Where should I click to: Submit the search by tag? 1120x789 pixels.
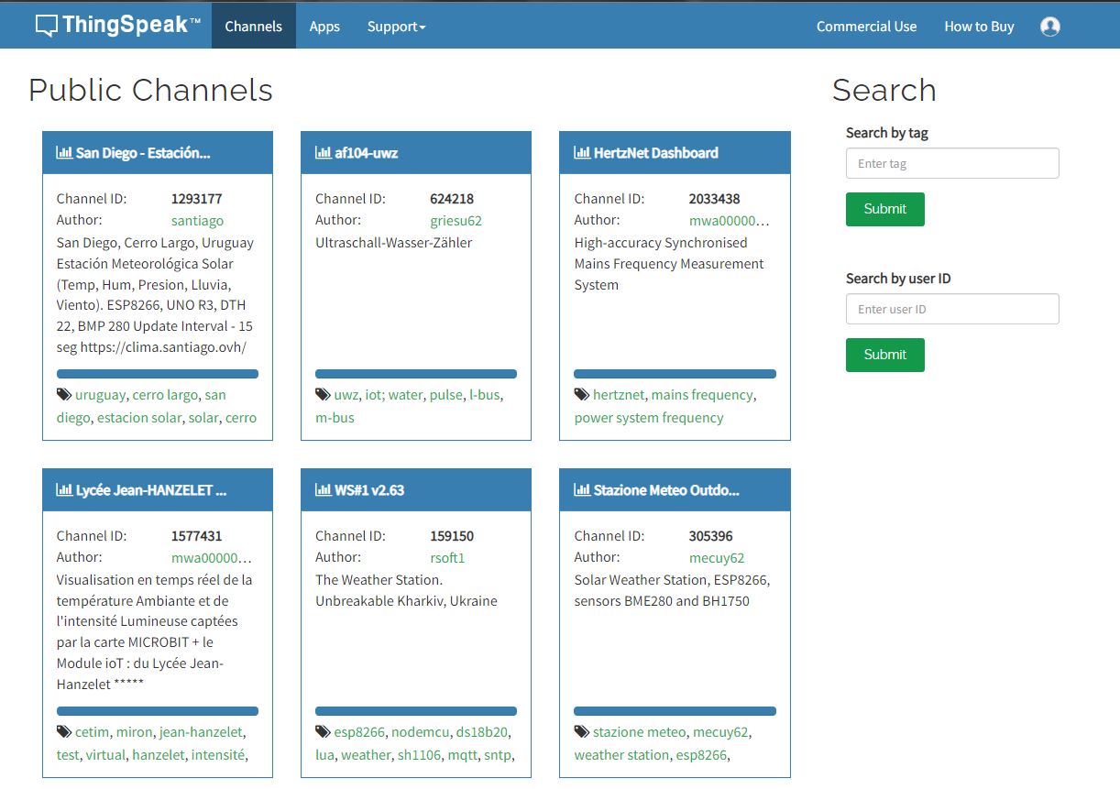coord(884,209)
